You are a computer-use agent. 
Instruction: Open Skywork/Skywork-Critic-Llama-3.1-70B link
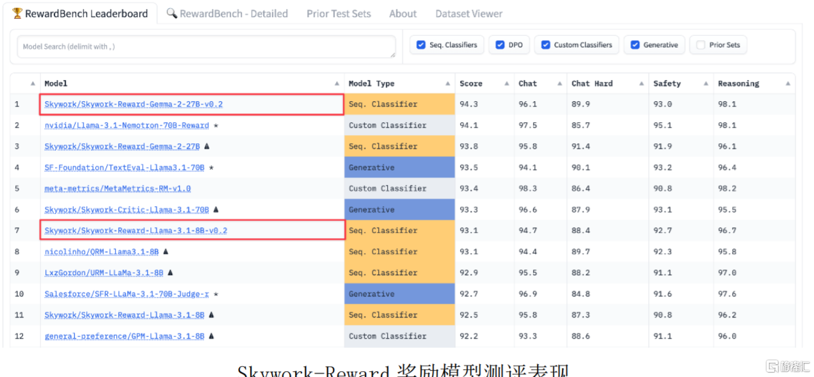tap(127, 210)
